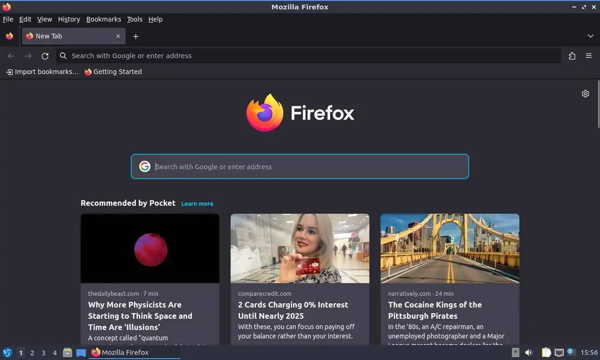Click the show desktop taskbar icon

pyautogui.click(x=81, y=352)
